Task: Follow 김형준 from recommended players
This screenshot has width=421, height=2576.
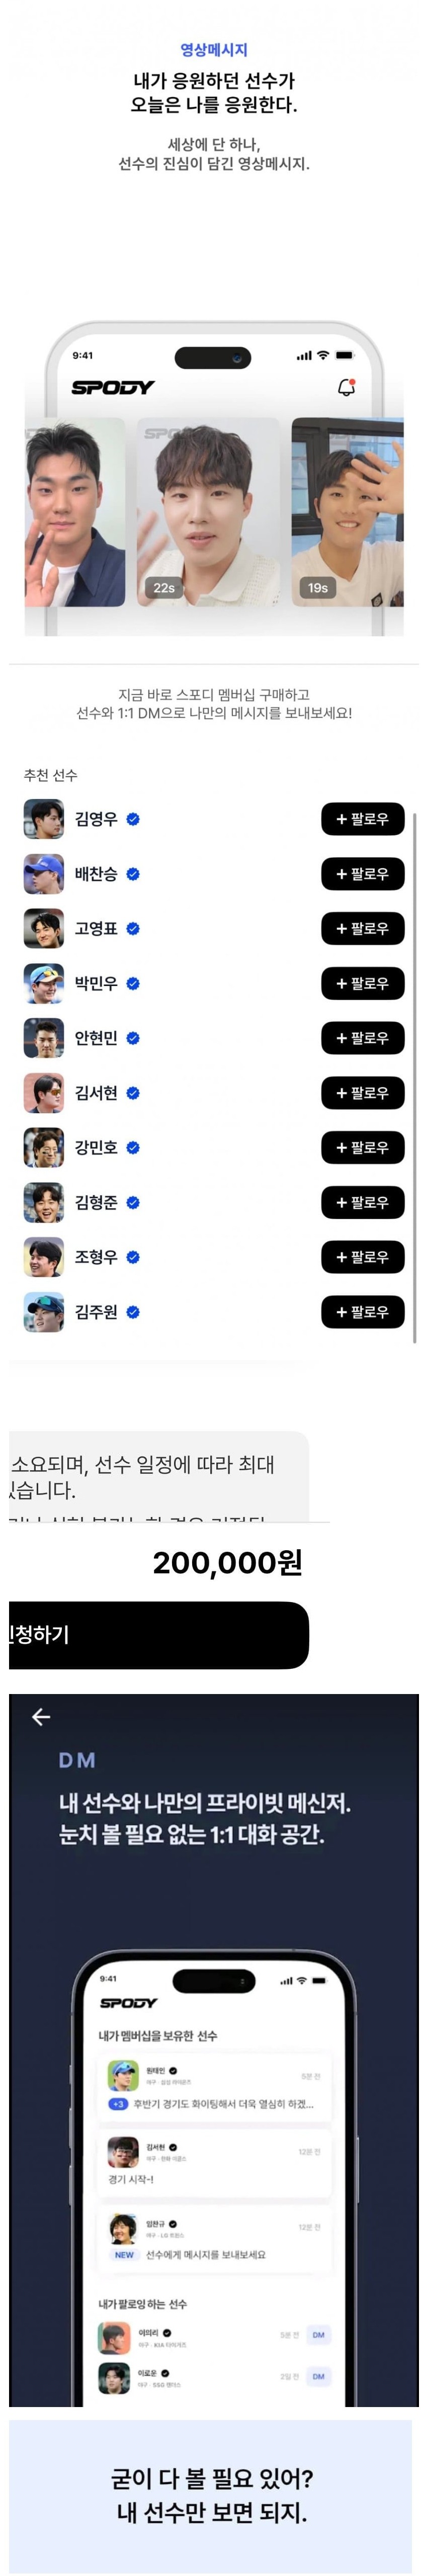Action: click(362, 1203)
